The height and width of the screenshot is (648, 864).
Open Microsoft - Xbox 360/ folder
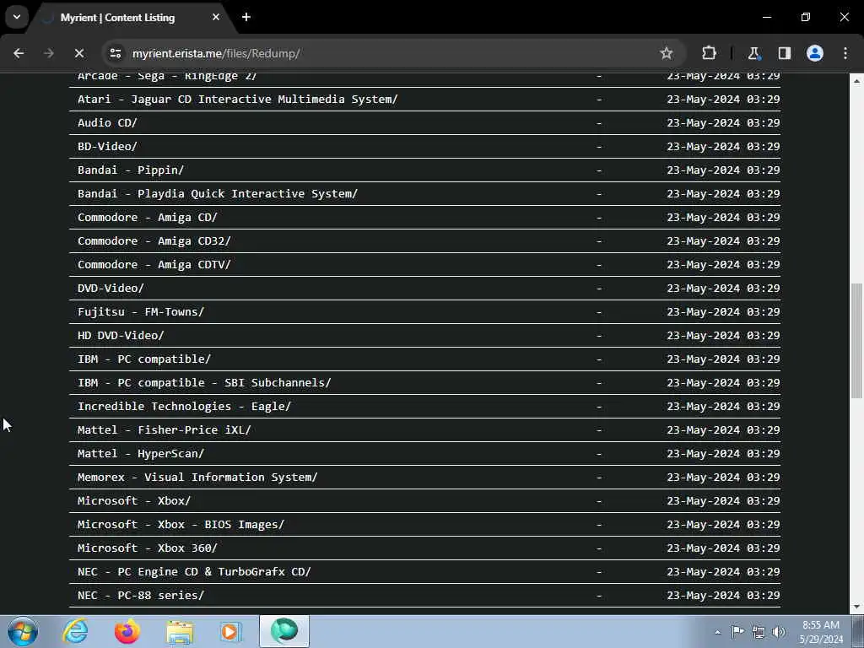pyautogui.click(x=148, y=548)
